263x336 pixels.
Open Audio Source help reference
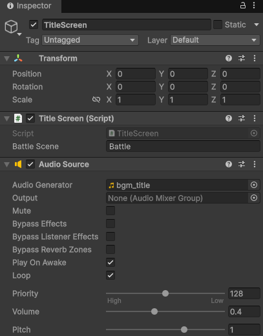(229, 164)
